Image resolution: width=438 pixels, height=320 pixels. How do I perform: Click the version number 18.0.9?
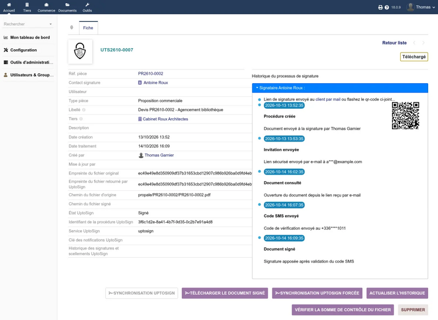[x=396, y=7]
